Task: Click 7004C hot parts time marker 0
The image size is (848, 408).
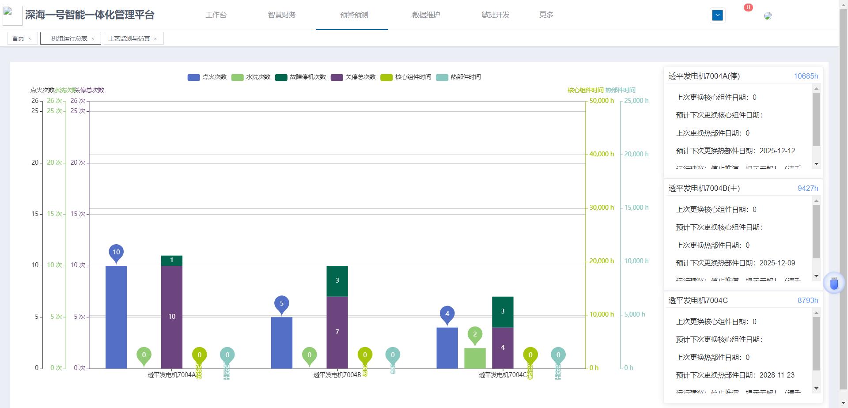Action: 558,355
